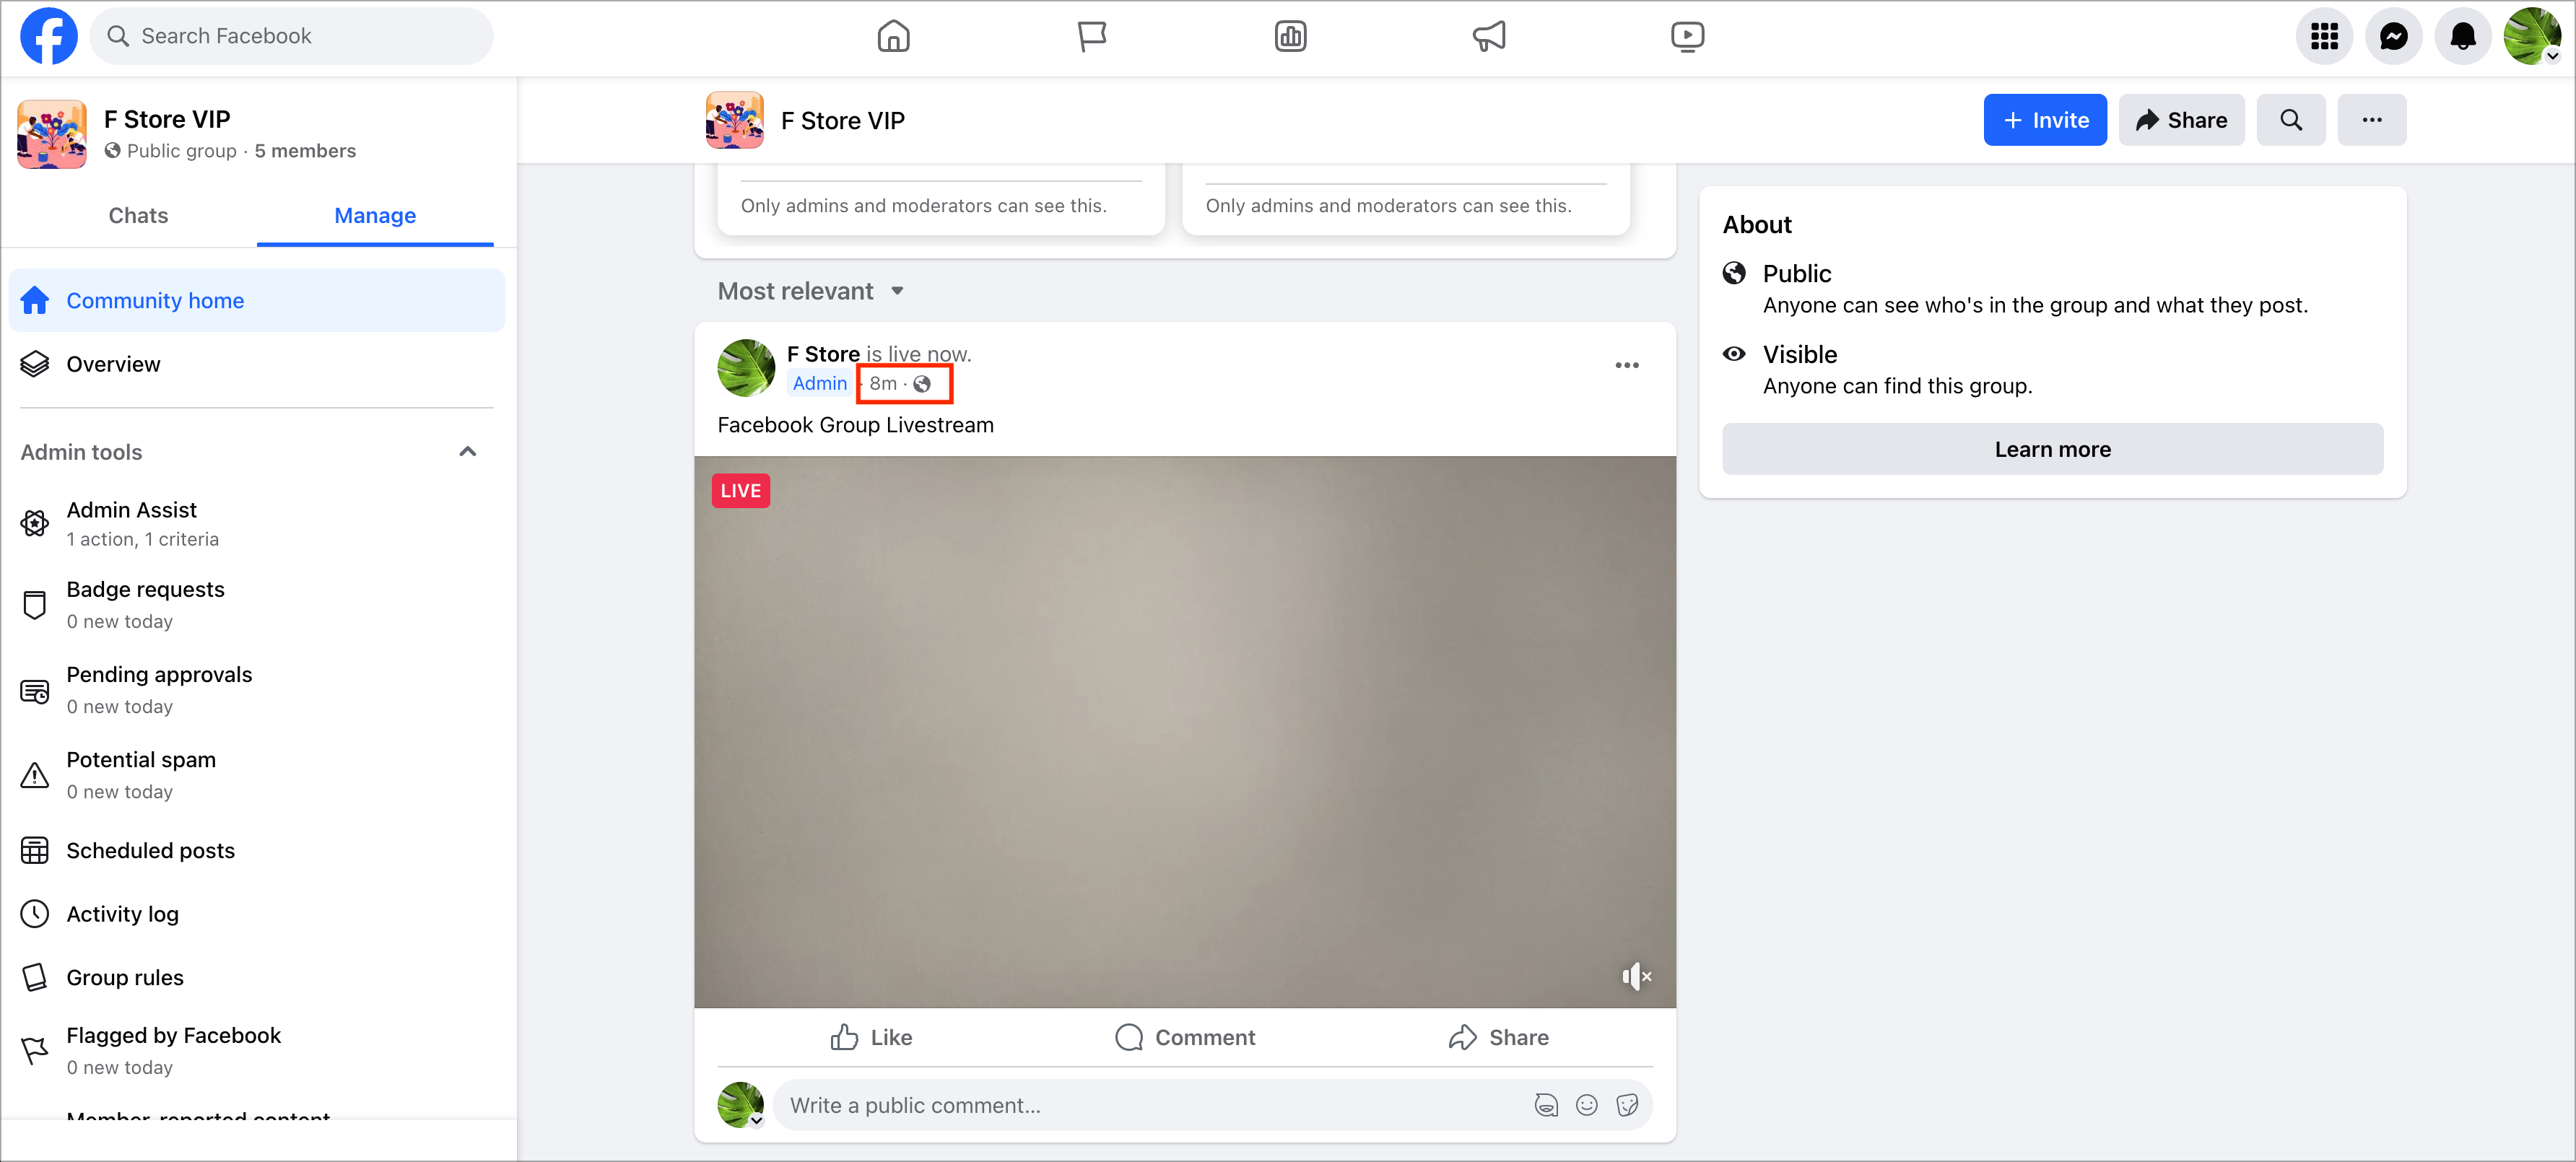The image size is (2576, 1162).
Task: Click the livestream video player
Action: click(x=1185, y=732)
